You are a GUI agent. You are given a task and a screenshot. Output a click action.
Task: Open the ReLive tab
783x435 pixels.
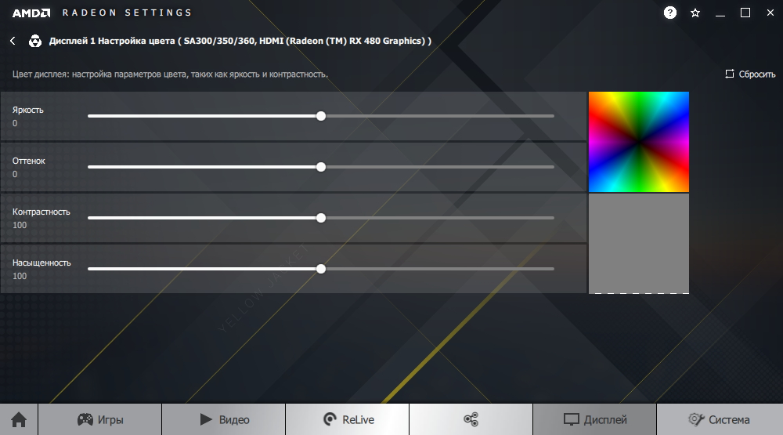coord(348,419)
